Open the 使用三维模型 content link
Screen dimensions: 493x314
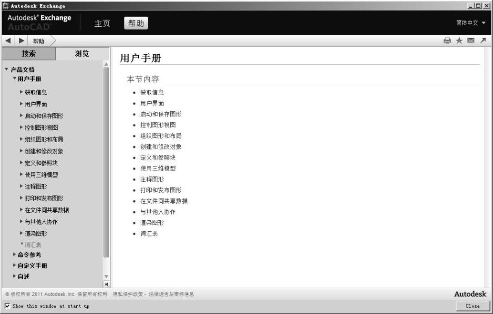click(x=158, y=168)
